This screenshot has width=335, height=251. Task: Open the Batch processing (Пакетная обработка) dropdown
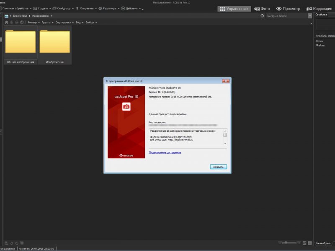pos(31,9)
